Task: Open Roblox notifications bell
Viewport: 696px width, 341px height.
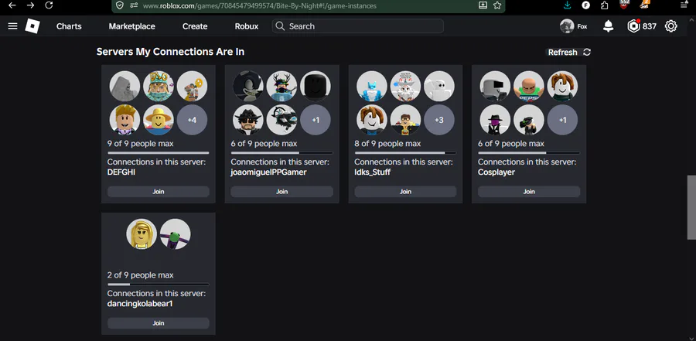Action: (x=608, y=26)
